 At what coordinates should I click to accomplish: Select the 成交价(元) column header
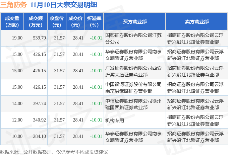[x=75, y=22]
